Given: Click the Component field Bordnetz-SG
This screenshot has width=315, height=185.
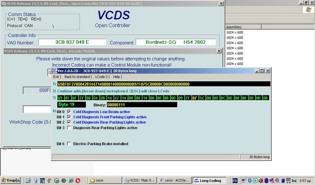Looking at the screenshot, I should tap(176, 42).
